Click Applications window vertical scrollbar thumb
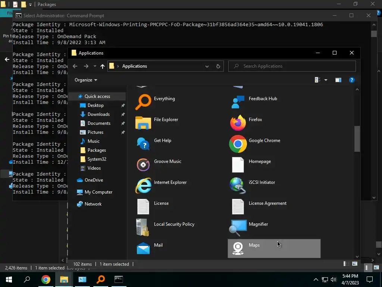 pyautogui.click(x=357, y=139)
